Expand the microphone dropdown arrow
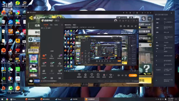Viewport: 179px width, 101px height. click(107, 75)
